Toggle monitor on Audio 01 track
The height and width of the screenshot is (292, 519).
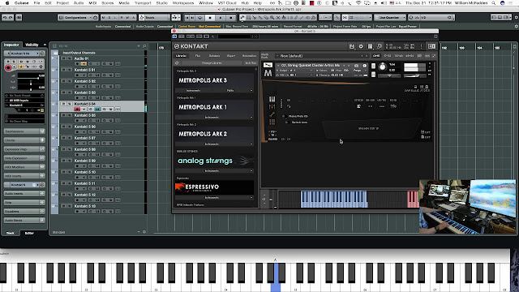click(x=84, y=63)
